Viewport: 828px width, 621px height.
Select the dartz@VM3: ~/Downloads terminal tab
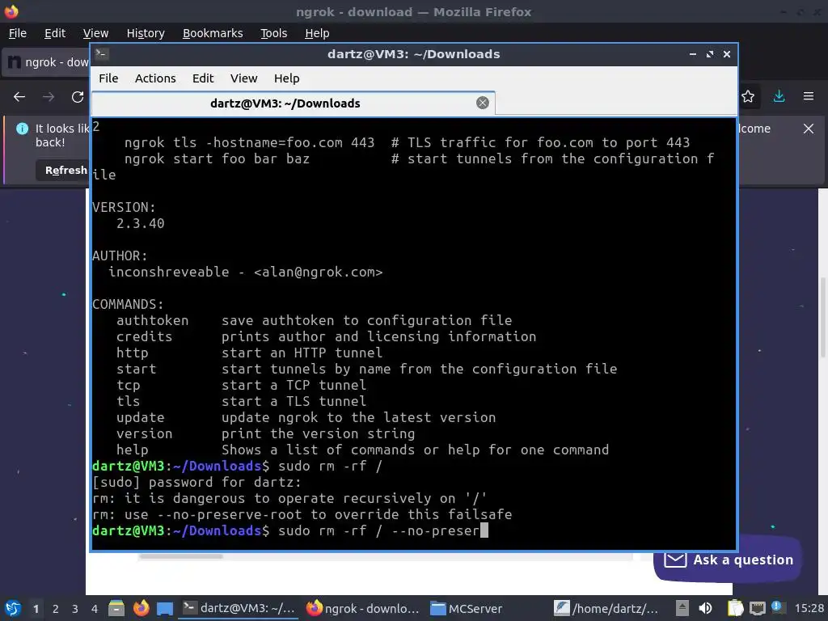tap(293, 103)
